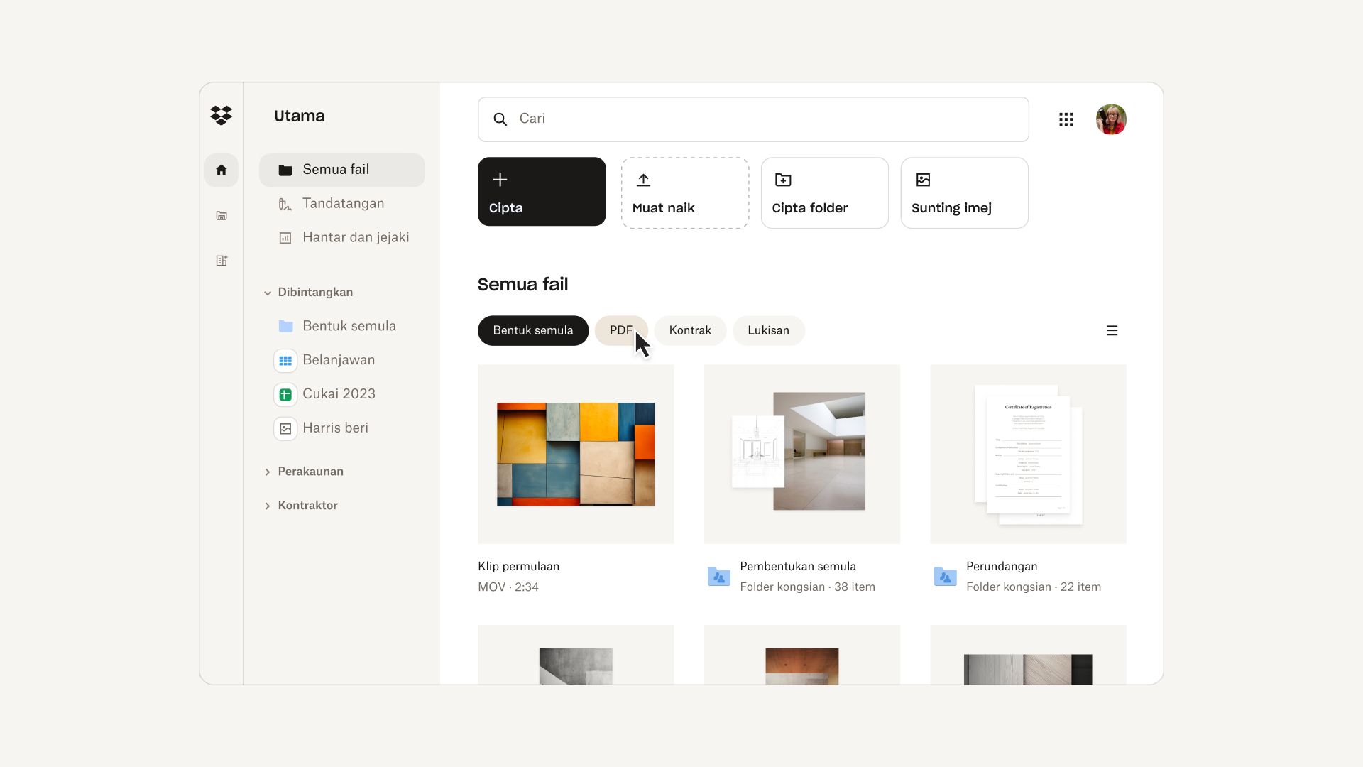Open the Dropbox home via logo icon
This screenshot has height=767, width=1363.
pyautogui.click(x=221, y=115)
